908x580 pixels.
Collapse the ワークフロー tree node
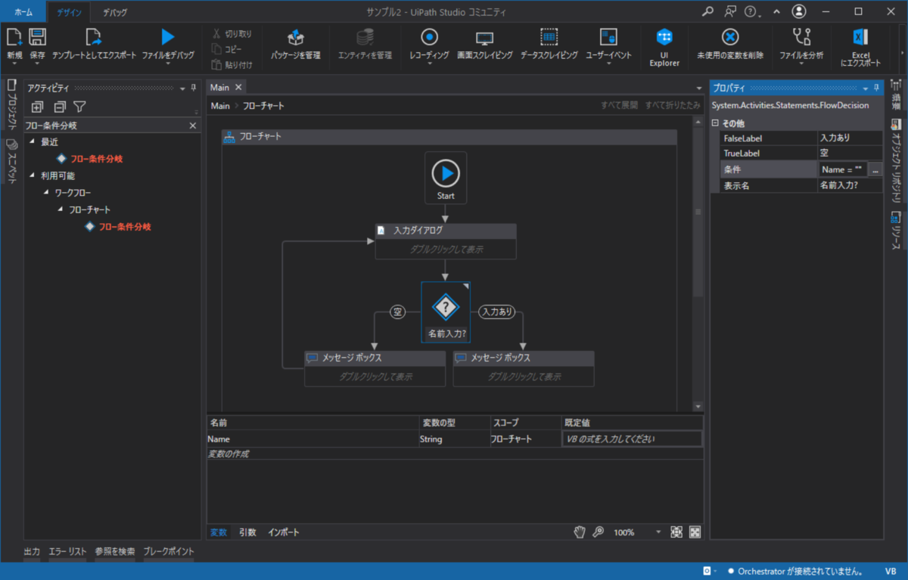point(46,193)
